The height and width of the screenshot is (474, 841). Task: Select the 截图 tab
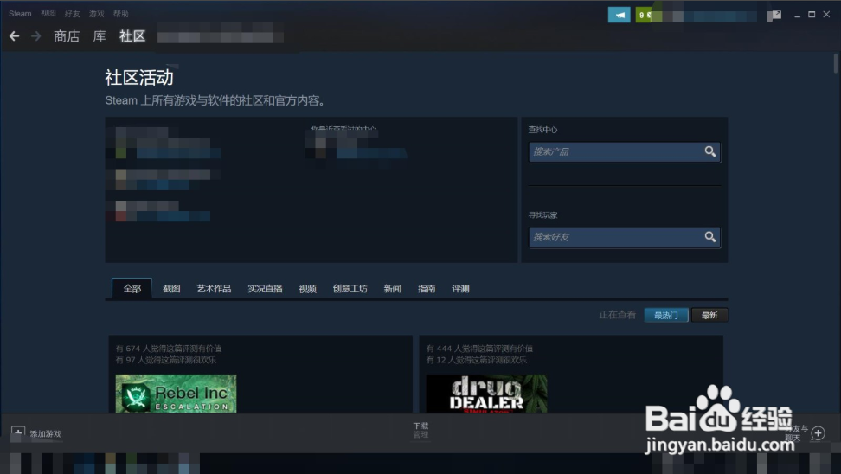point(171,289)
